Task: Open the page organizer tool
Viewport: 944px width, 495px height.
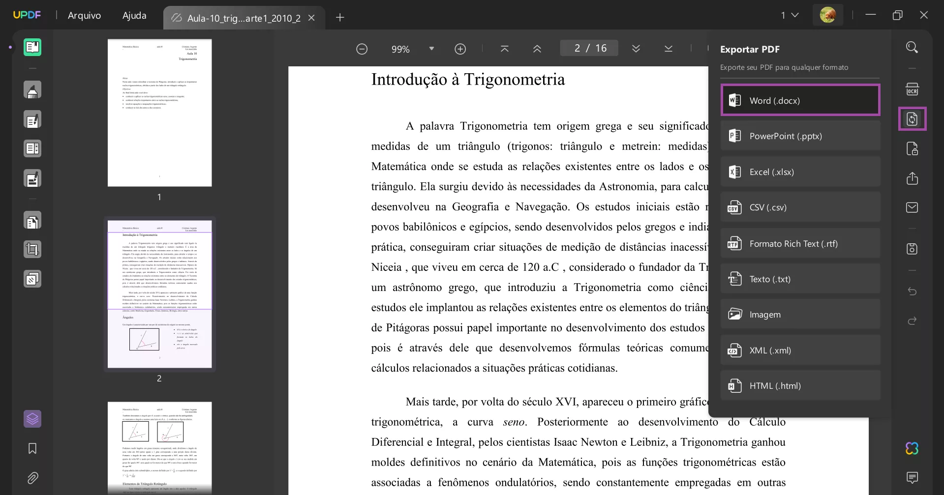Action: click(33, 220)
